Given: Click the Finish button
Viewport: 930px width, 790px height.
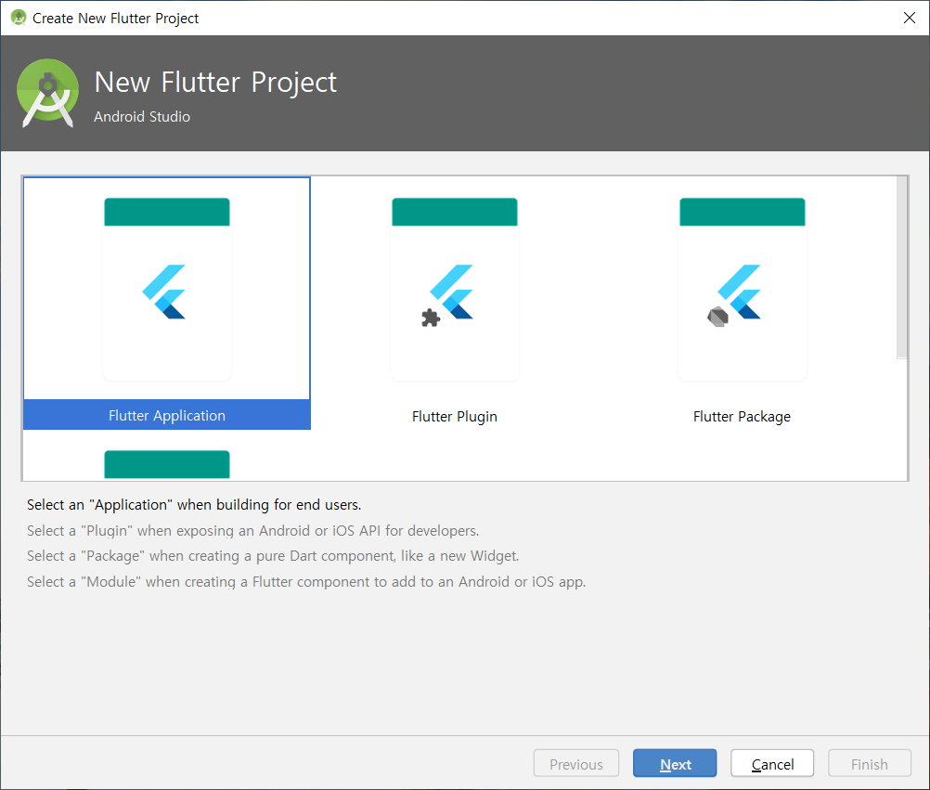Looking at the screenshot, I should (x=870, y=763).
